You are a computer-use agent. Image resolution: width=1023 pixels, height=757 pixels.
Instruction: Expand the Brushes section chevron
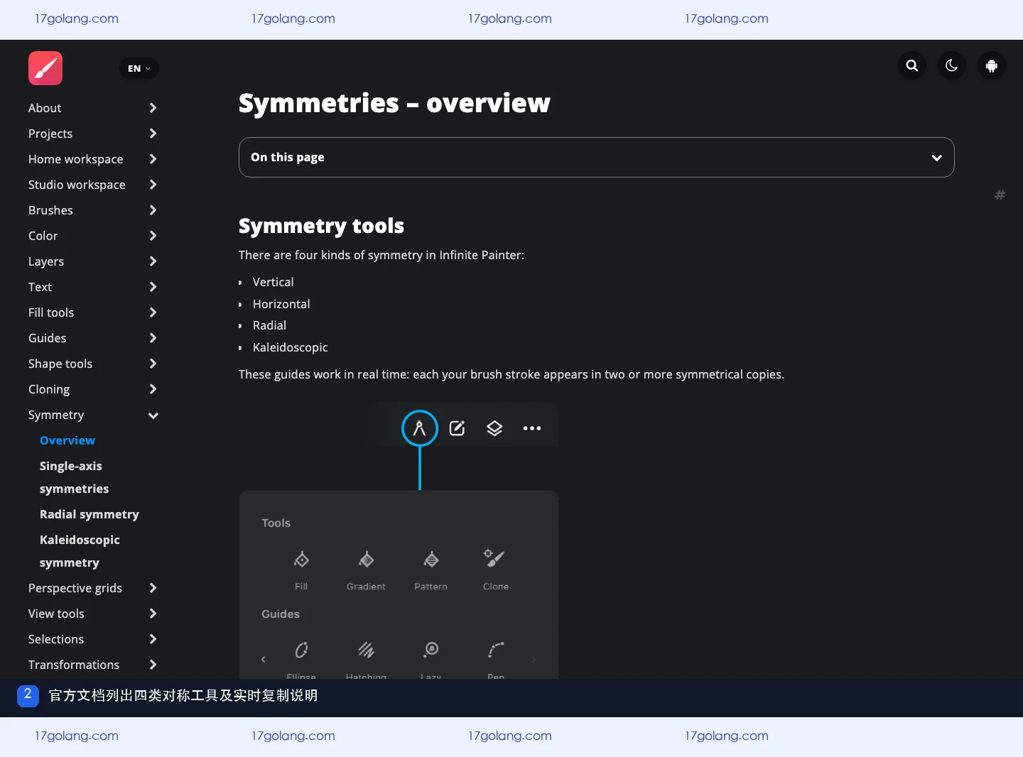tap(153, 210)
